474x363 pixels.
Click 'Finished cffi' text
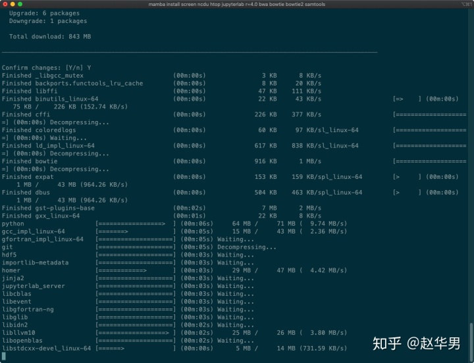(x=26, y=115)
